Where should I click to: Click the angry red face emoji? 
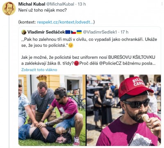pyautogui.click(x=76, y=63)
